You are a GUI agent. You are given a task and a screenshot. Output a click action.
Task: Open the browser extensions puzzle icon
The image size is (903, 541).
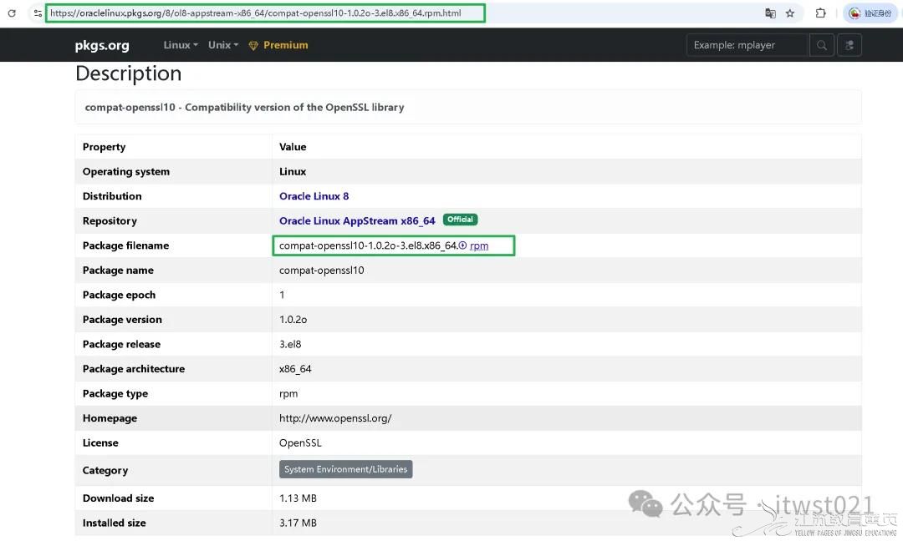821,13
